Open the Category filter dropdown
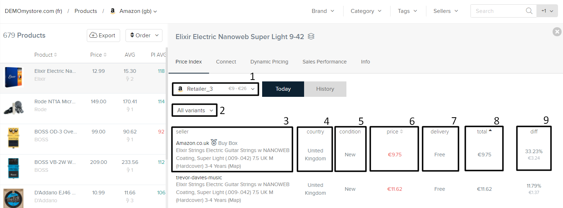The width and height of the screenshot is (563, 208). [x=366, y=11]
